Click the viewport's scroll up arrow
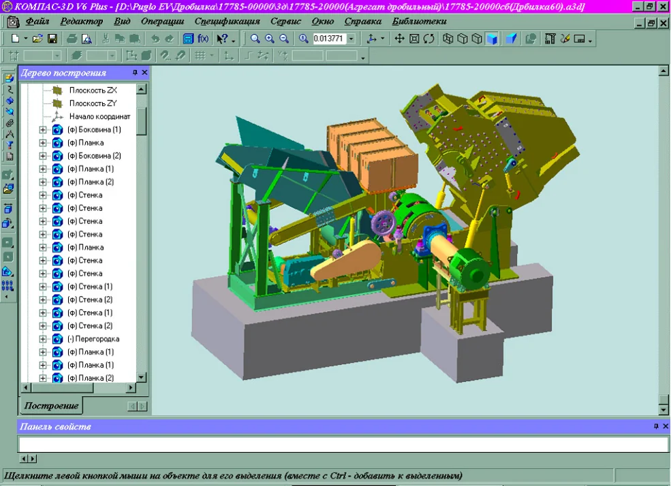The image size is (671, 486). point(664,71)
